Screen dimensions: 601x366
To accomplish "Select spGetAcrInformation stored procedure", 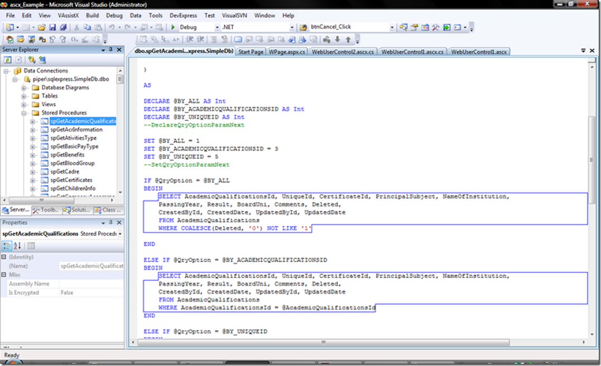I will (x=76, y=130).
